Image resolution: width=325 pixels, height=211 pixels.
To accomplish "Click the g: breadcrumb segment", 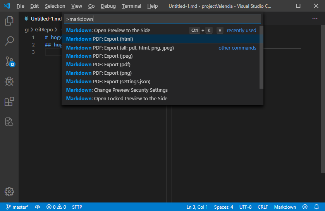I will (x=27, y=30).
